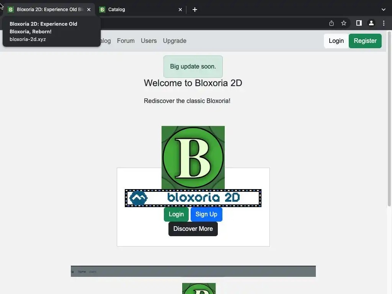The height and width of the screenshot is (294, 392).
Task: Open the browser three-dot menu
Action: [x=384, y=23]
